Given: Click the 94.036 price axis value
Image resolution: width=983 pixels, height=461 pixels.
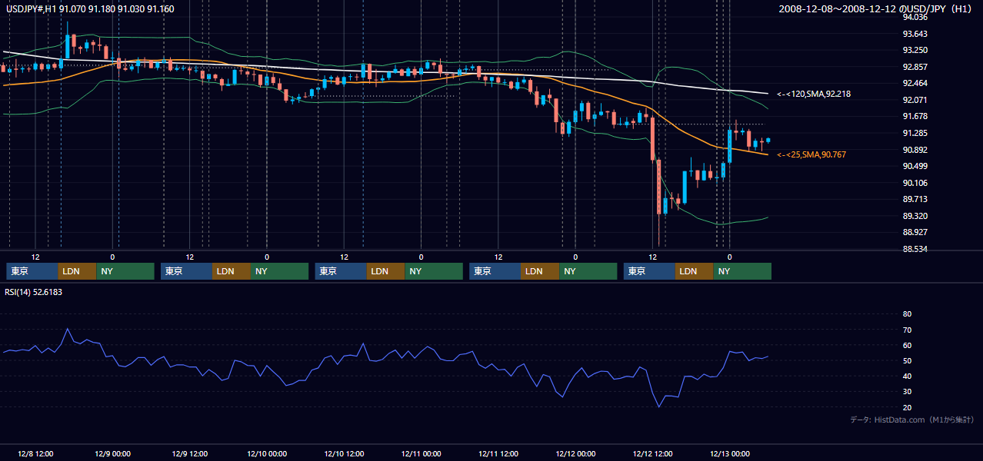Looking at the screenshot, I should coord(915,17).
